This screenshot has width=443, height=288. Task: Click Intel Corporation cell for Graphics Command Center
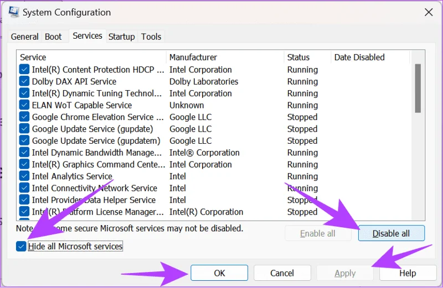(200, 164)
